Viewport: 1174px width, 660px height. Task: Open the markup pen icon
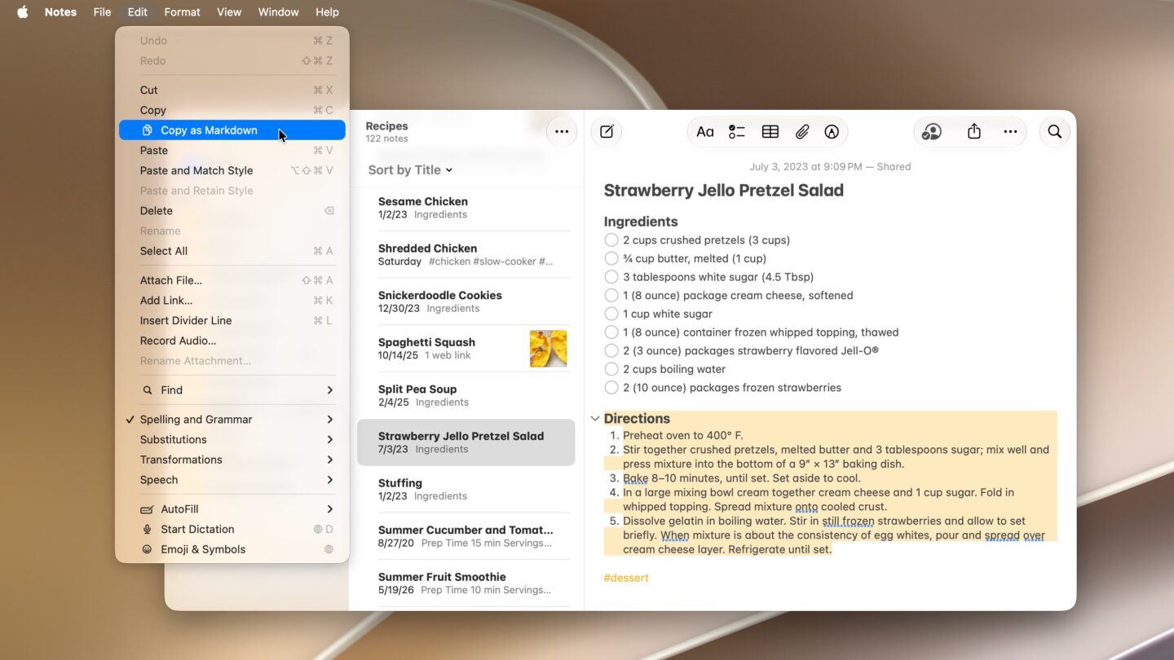pyautogui.click(x=832, y=132)
